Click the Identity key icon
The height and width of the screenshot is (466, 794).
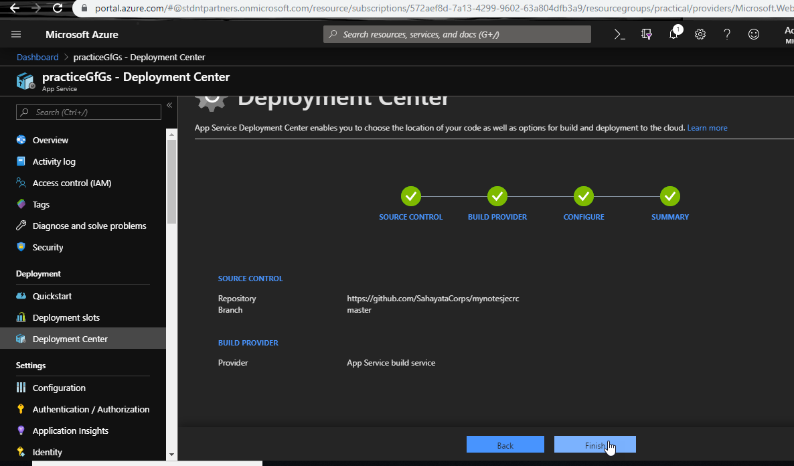click(x=21, y=451)
